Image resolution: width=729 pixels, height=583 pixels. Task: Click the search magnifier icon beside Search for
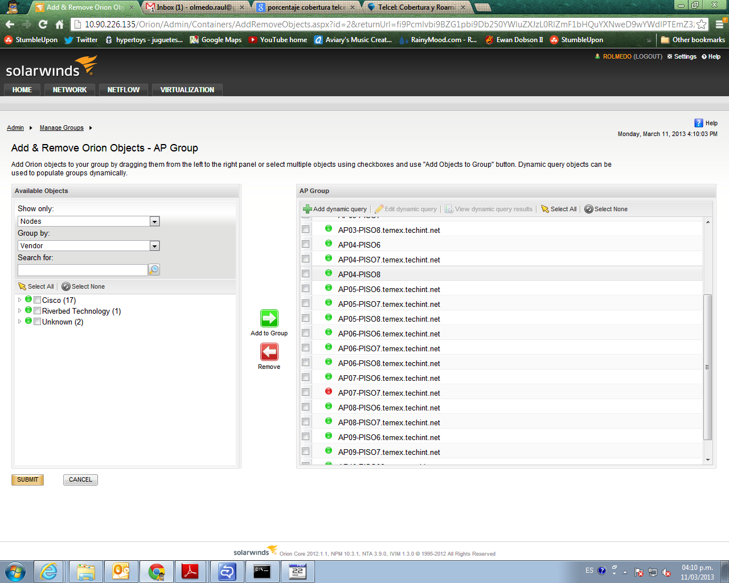(x=154, y=270)
